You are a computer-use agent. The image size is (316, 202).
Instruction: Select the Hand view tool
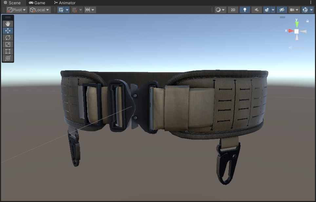click(x=8, y=23)
